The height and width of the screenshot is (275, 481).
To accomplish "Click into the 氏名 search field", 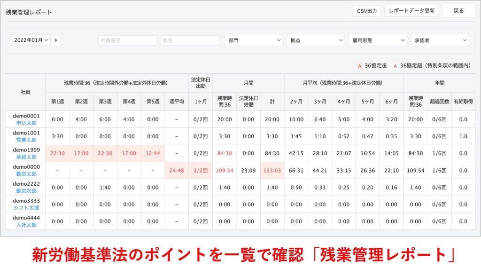I will [189, 40].
